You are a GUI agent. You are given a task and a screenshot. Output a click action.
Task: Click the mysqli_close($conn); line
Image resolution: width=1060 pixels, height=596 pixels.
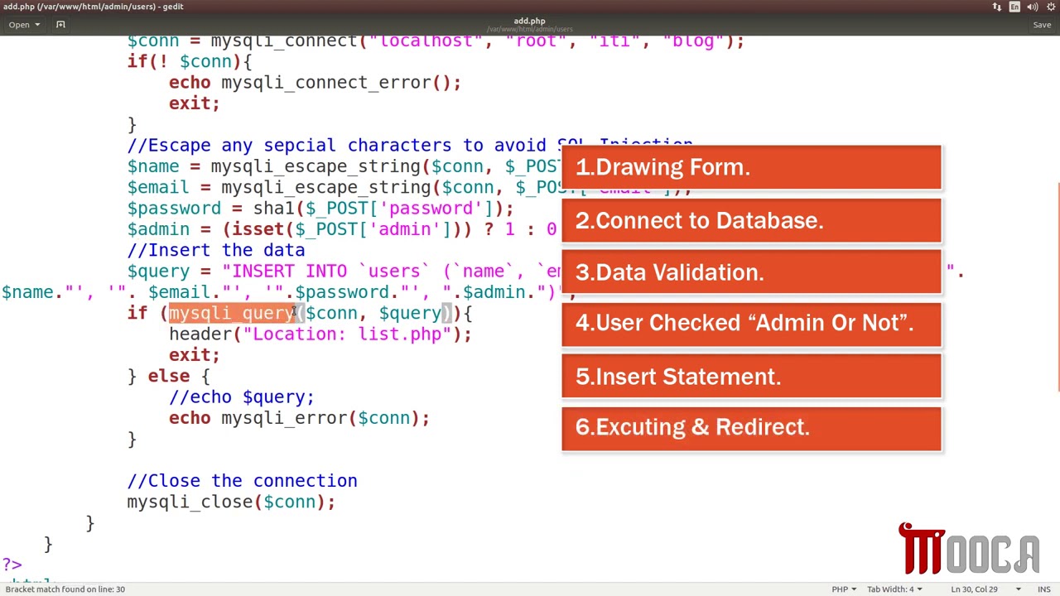pyautogui.click(x=231, y=502)
